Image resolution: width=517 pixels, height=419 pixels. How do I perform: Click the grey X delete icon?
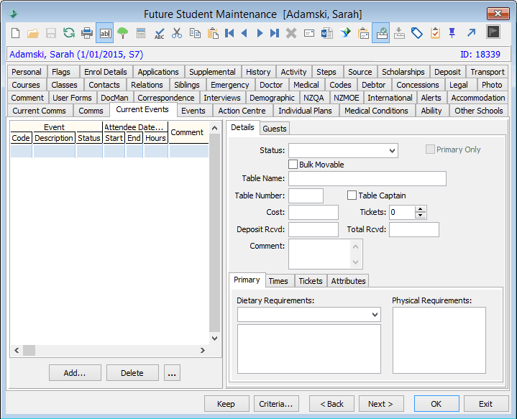(x=291, y=33)
